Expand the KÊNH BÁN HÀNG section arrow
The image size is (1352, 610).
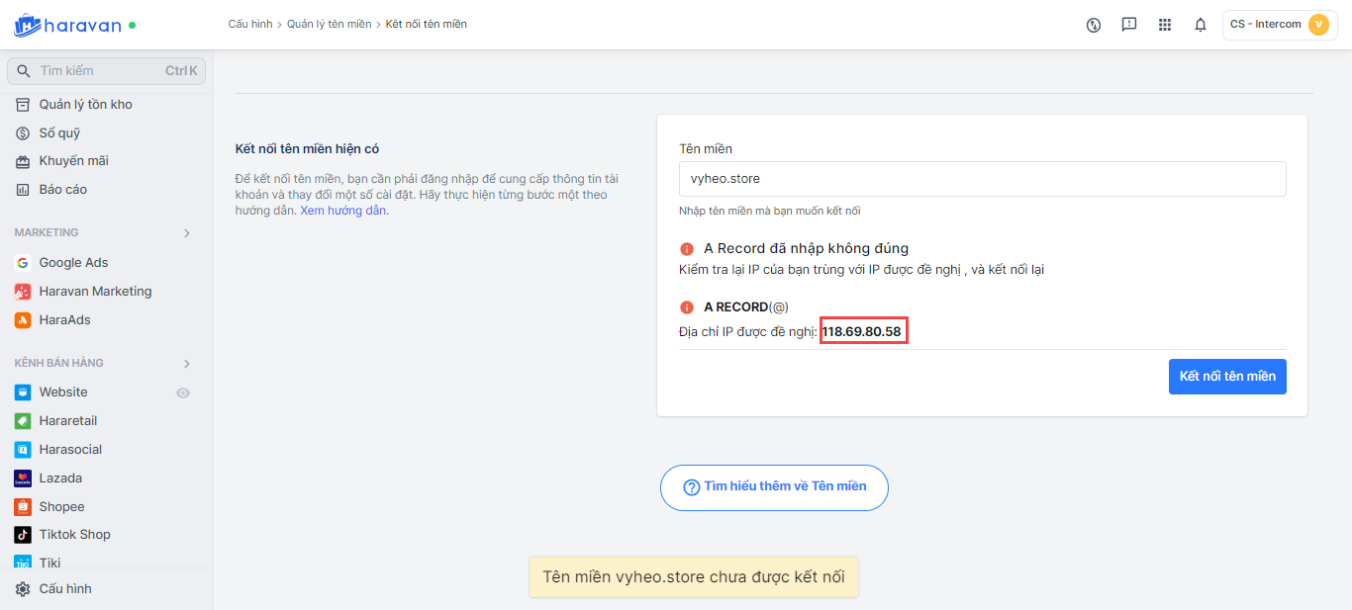[x=187, y=364]
